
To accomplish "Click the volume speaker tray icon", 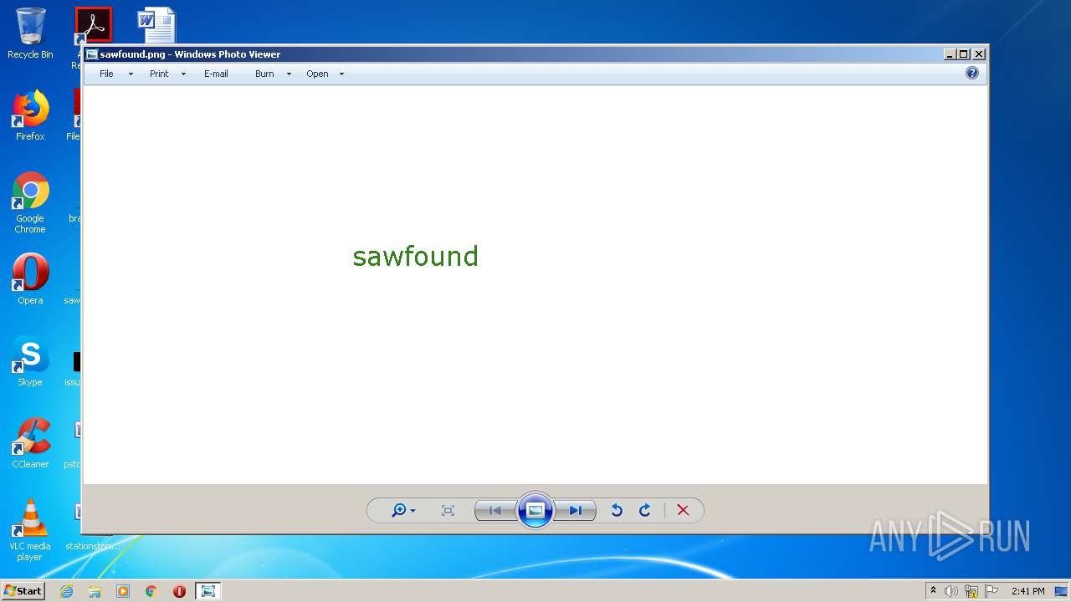I will [951, 591].
